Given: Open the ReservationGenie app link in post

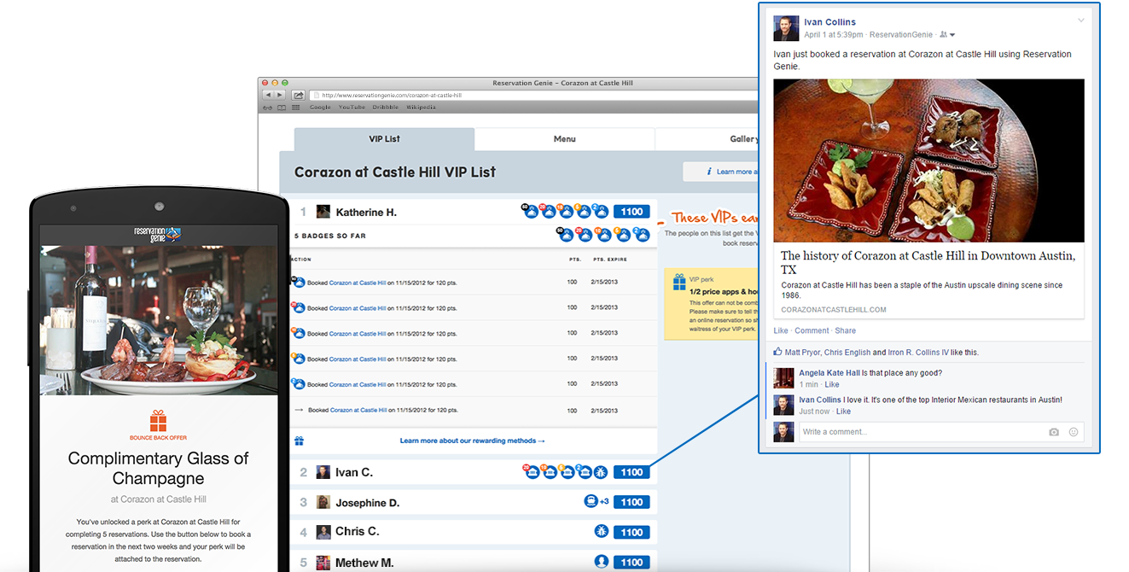Looking at the screenshot, I should coord(900,35).
